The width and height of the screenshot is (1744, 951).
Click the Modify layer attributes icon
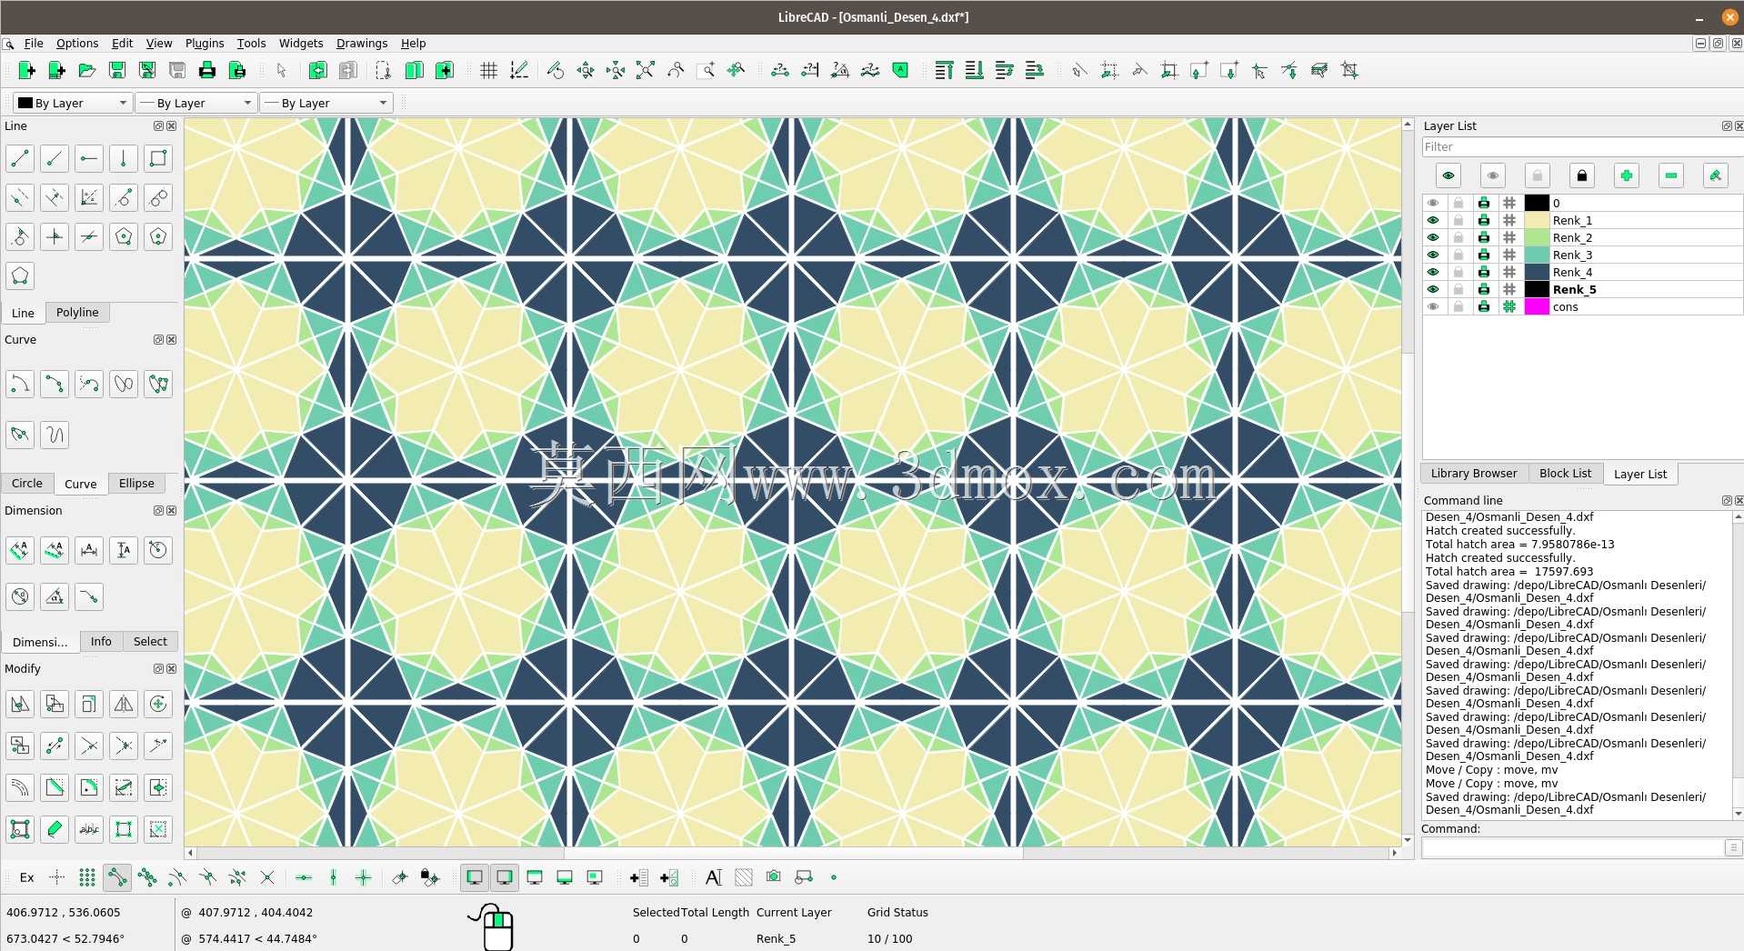tap(1715, 175)
